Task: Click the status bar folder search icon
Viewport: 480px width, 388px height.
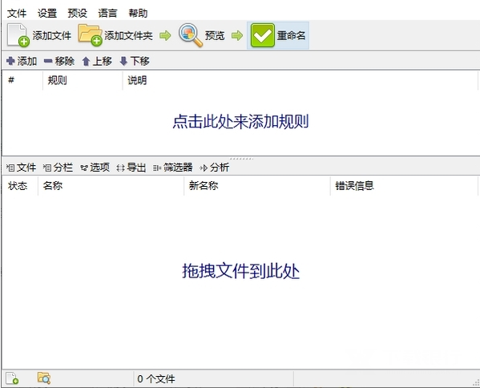Action: [x=44, y=378]
